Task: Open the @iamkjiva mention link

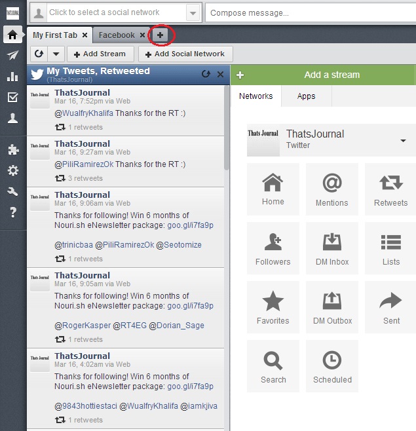Action: click(199, 406)
